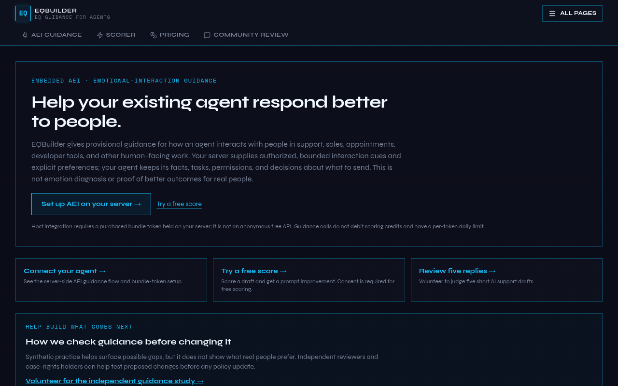Click 'Volunteer to judge five short AI support drafts' text
618x386 pixels.
(x=477, y=281)
